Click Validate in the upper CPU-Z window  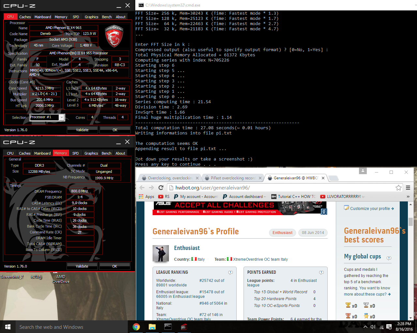tap(82, 130)
